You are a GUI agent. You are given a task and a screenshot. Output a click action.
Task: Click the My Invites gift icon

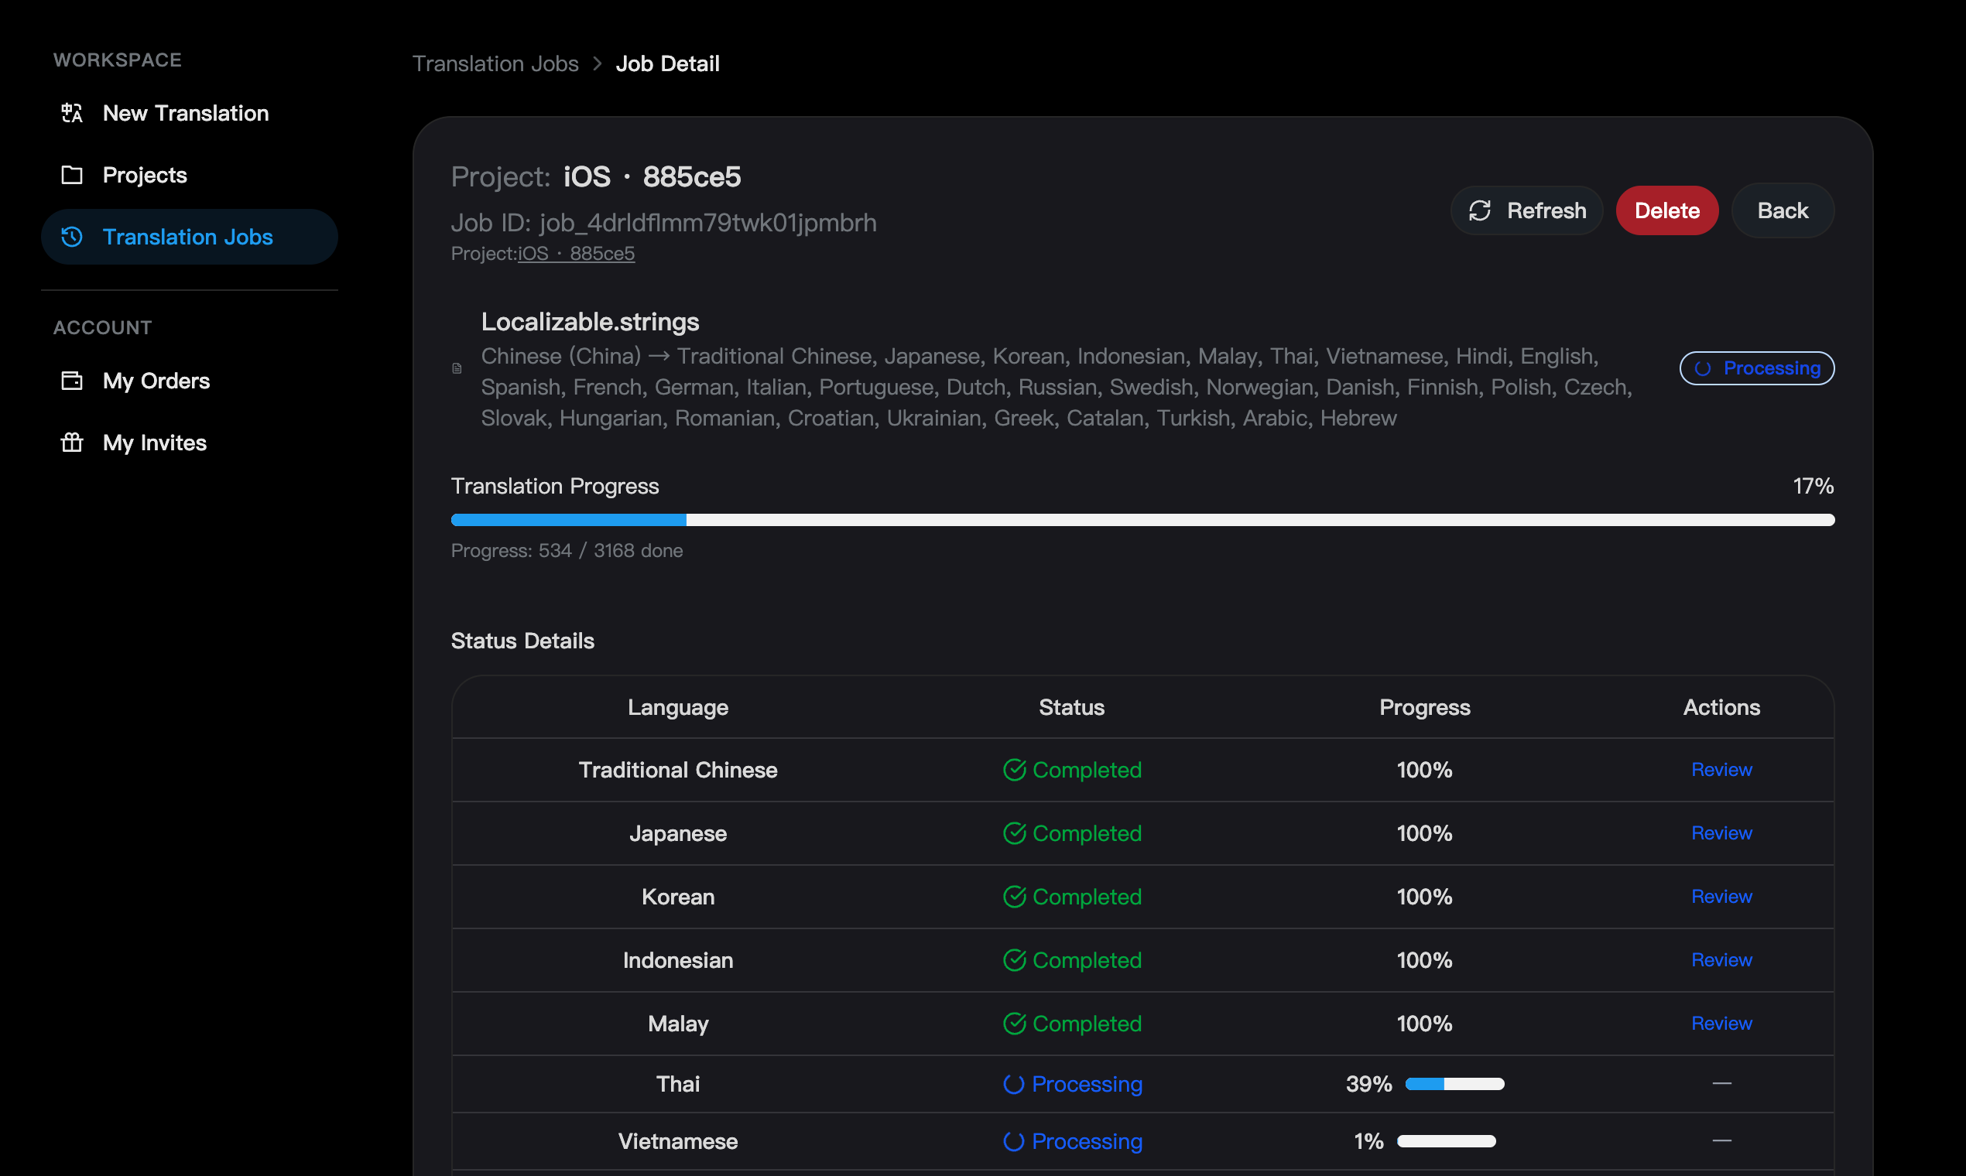point(72,443)
